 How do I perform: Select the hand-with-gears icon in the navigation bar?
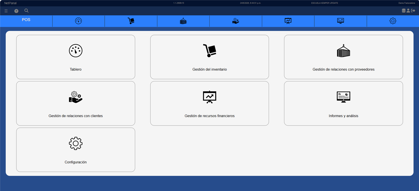point(236,21)
